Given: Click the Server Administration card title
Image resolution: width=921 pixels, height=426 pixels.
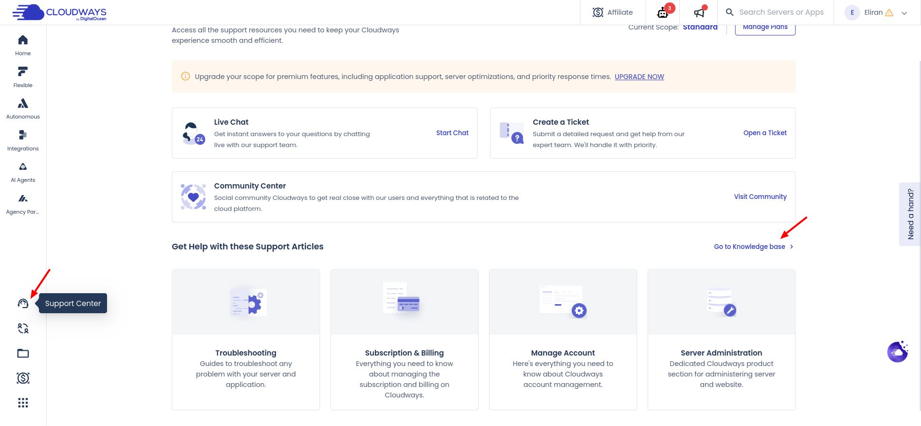Looking at the screenshot, I should (x=722, y=353).
